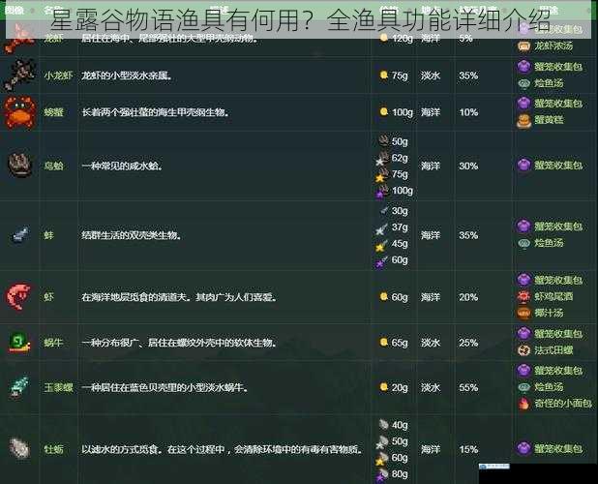Viewport: 598px width, 484px height.
Task: Open the 玉黍螺 name link
Action: tap(58, 387)
